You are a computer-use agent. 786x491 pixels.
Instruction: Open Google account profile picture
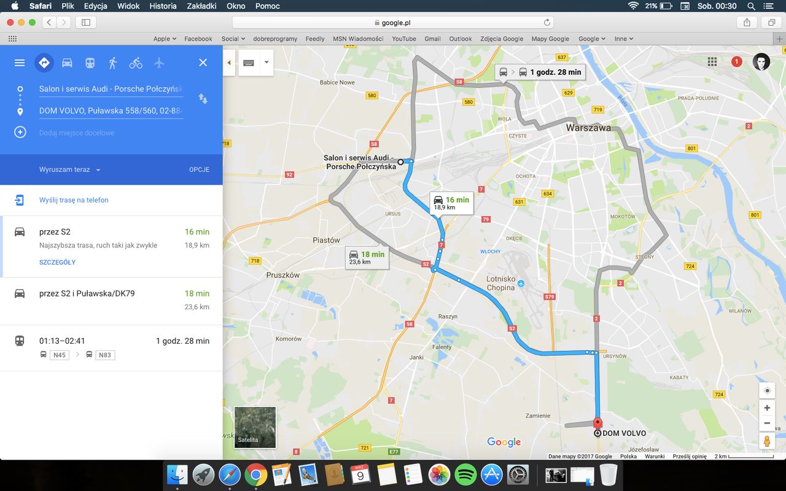pos(761,61)
